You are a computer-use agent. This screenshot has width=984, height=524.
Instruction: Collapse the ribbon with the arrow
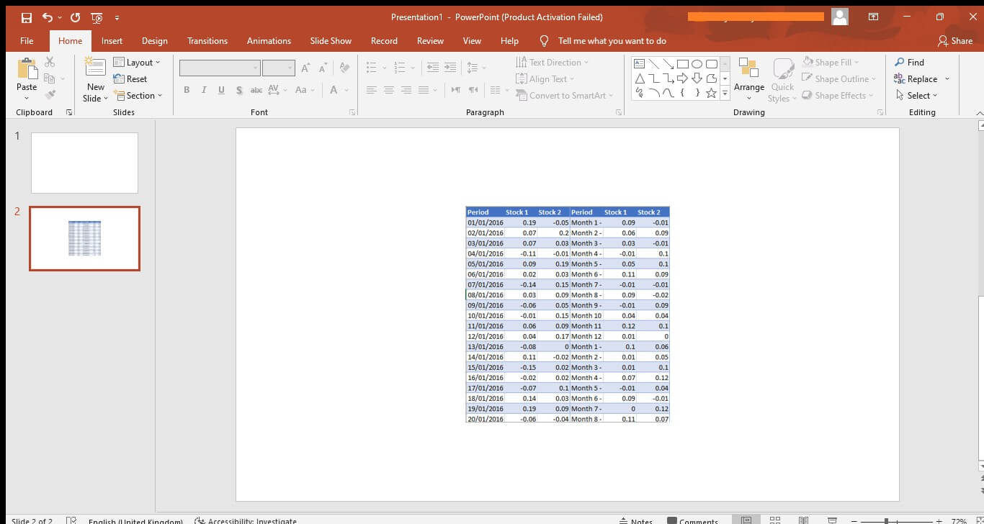coord(978,113)
